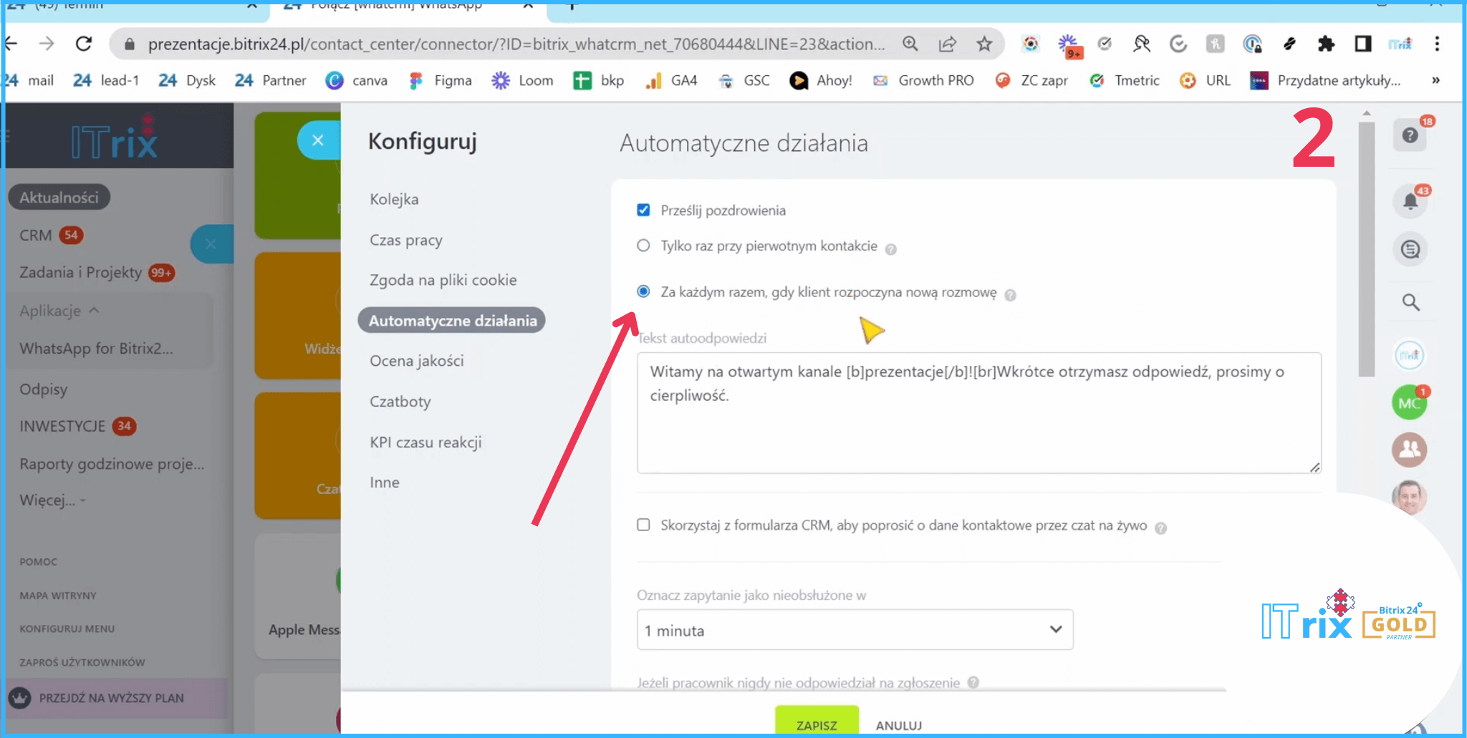Close the configuration slider panel
1467x738 pixels.
pyautogui.click(x=318, y=140)
